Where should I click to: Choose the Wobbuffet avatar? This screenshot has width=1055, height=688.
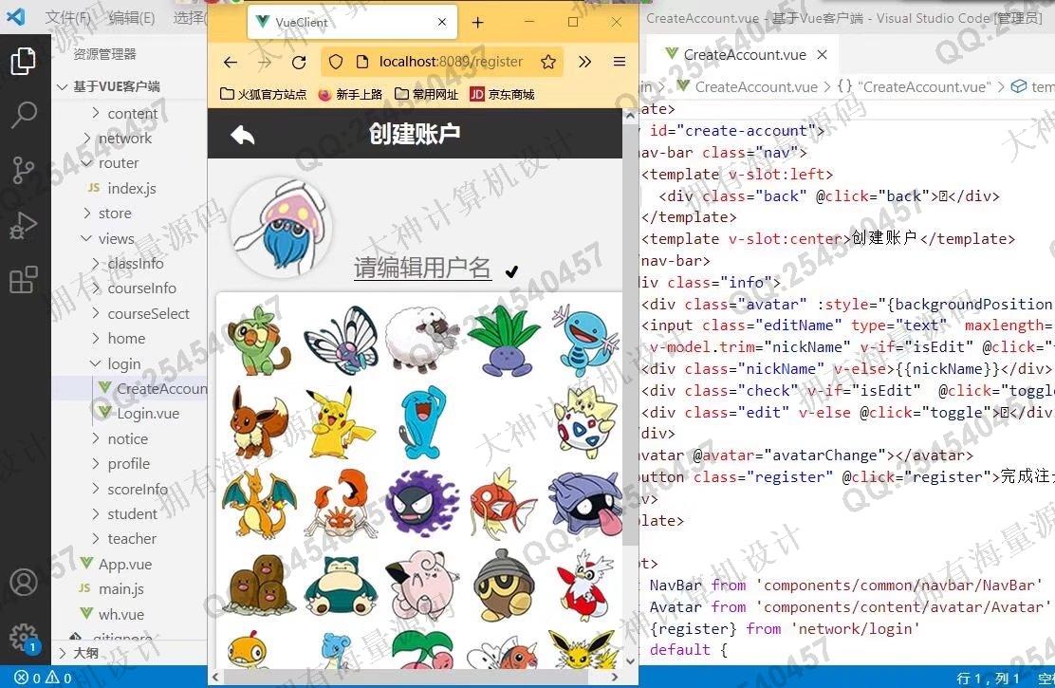coord(422,422)
